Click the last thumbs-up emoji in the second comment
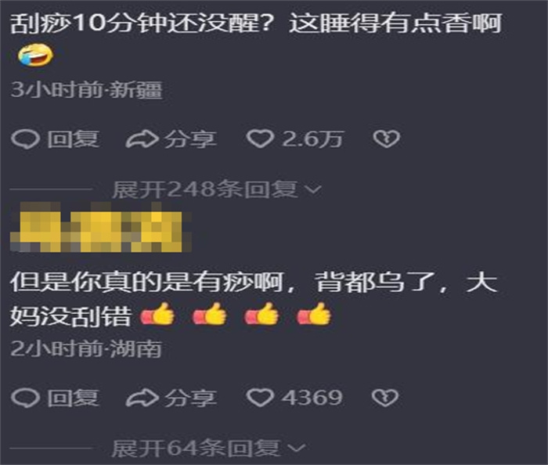548x465 pixels. pos(313,314)
